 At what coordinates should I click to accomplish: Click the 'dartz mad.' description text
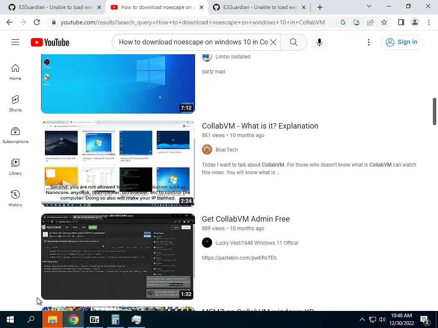pyautogui.click(x=214, y=72)
